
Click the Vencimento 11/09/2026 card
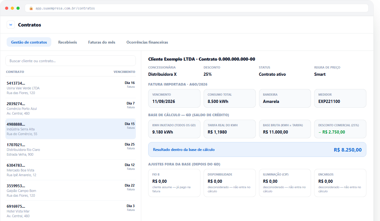tap(174, 98)
